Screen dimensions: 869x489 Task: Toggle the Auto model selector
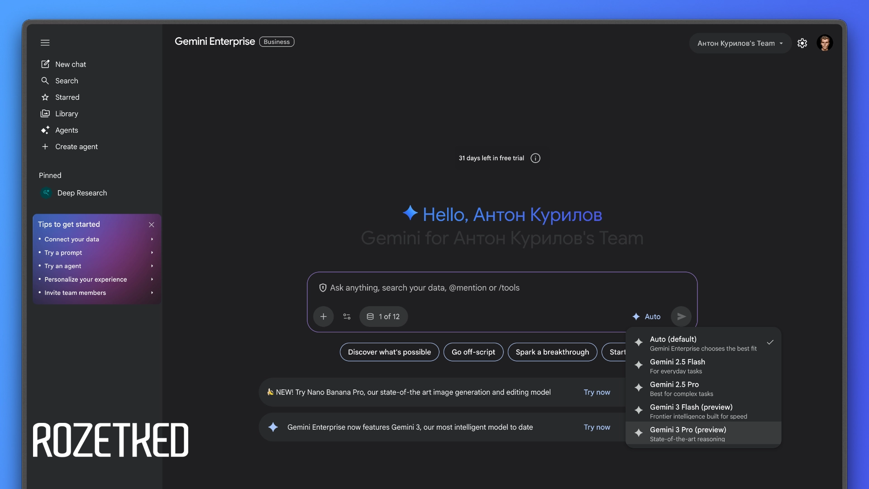point(646,316)
